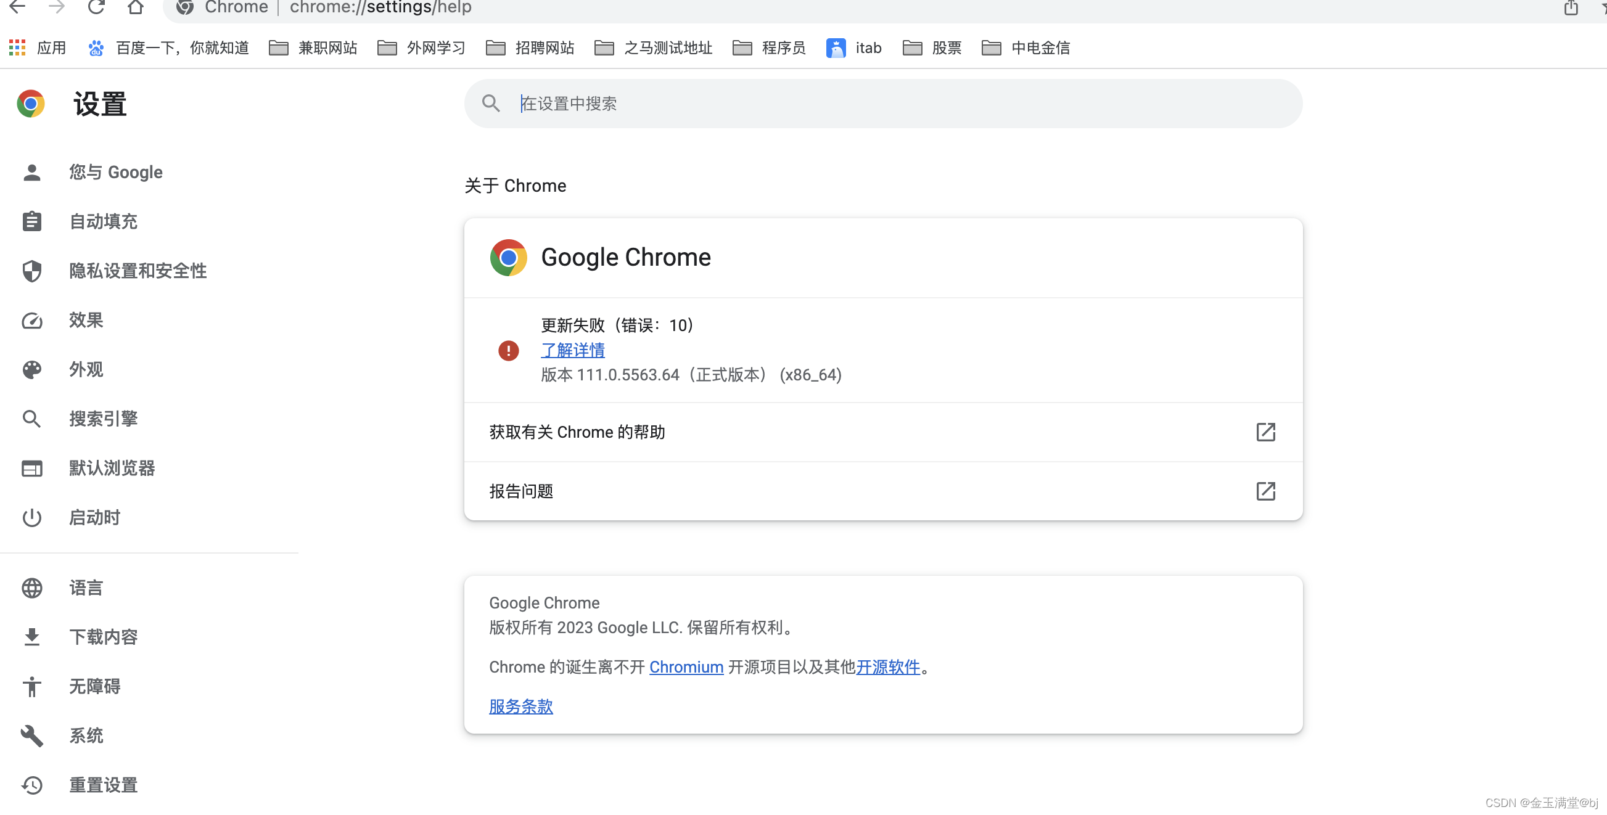Open the 系统 settings section
This screenshot has height=815, width=1607.
point(86,735)
